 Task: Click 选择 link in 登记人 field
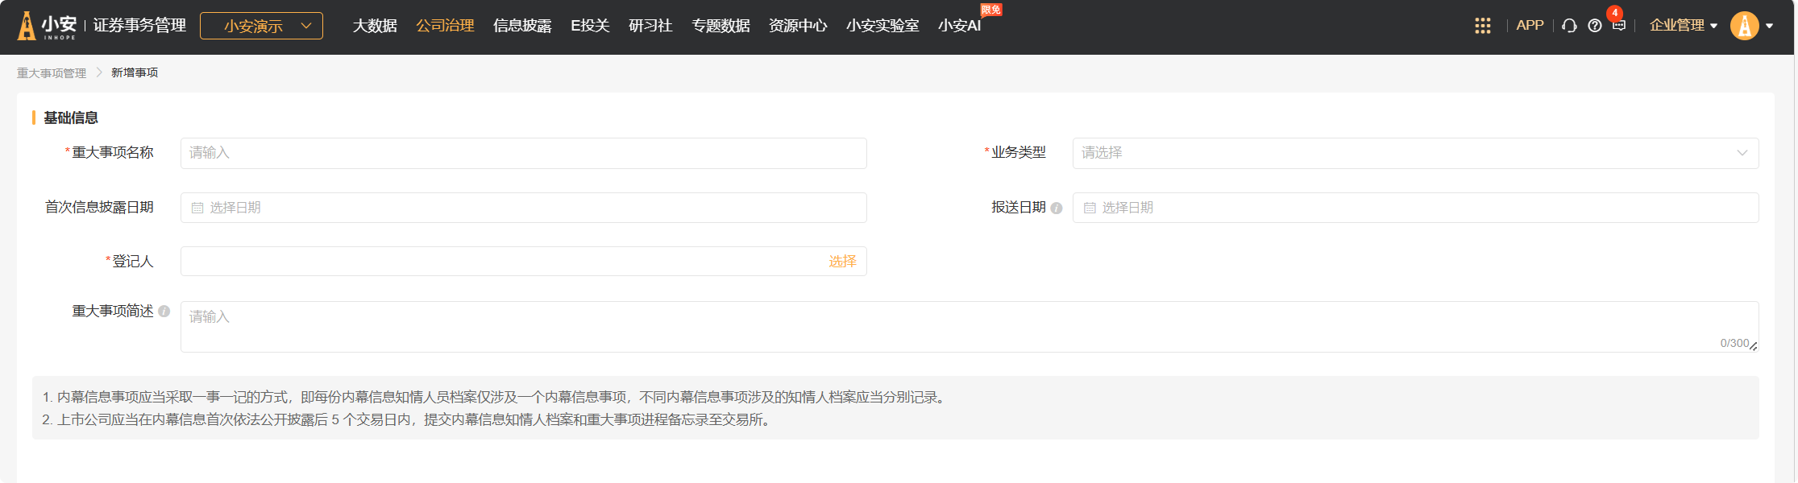click(842, 262)
